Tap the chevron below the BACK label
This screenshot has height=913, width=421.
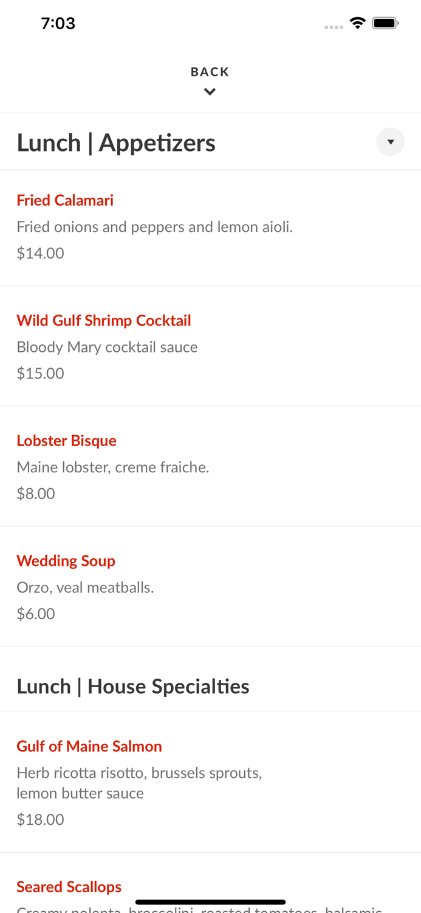(x=210, y=92)
